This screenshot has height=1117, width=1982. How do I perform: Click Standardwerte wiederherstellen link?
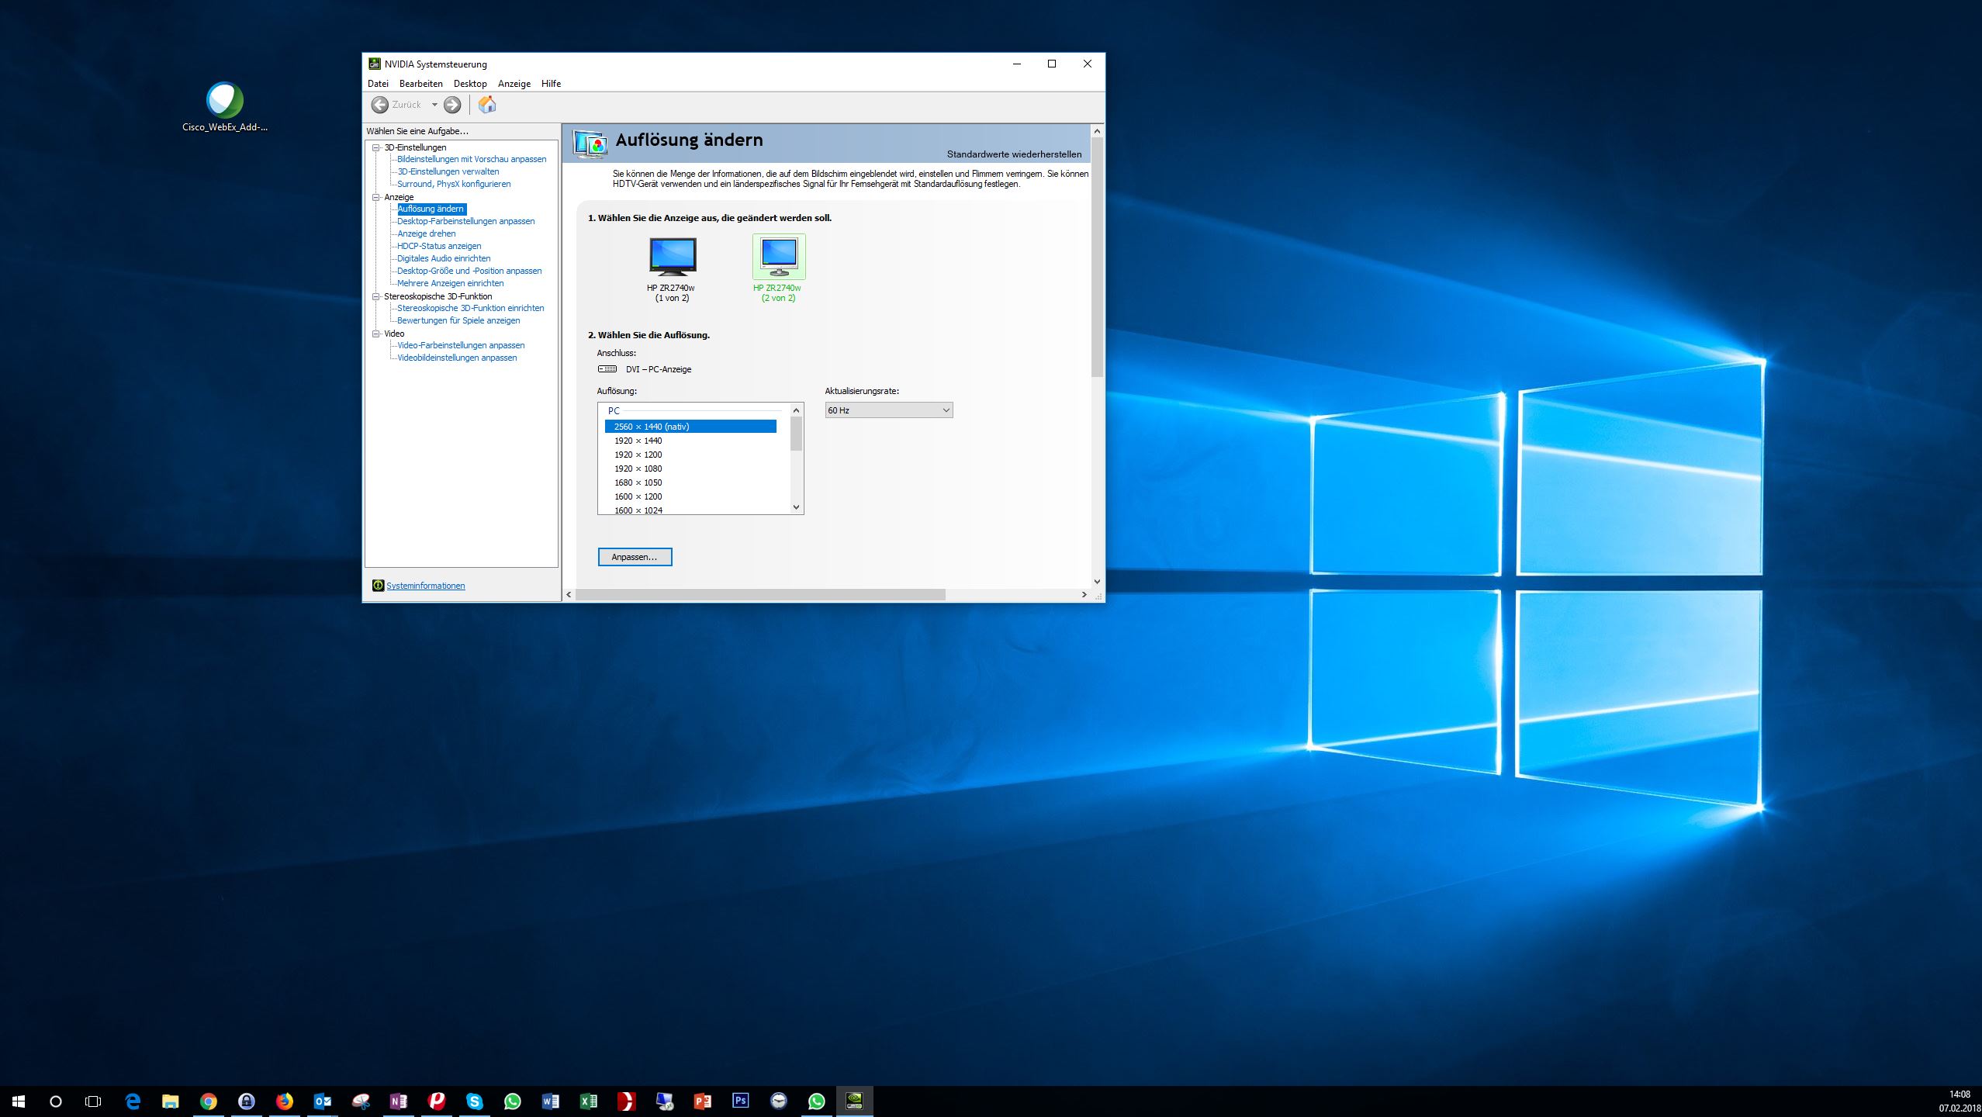point(1013,154)
